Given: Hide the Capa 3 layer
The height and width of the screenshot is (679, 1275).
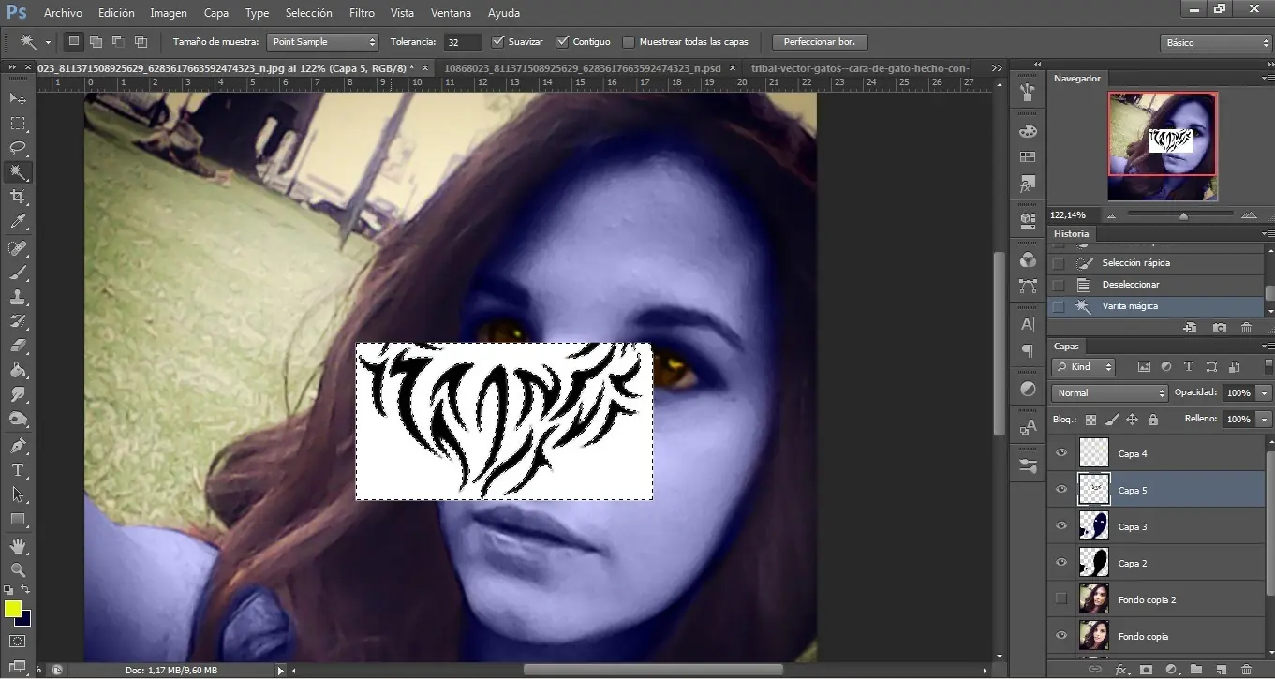Looking at the screenshot, I should [1061, 526].
